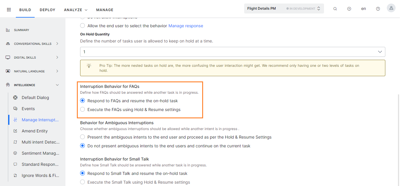The image size is (400, 186).
Task: Open the On Hold Quantity dropdown
Action: (232, 52)
